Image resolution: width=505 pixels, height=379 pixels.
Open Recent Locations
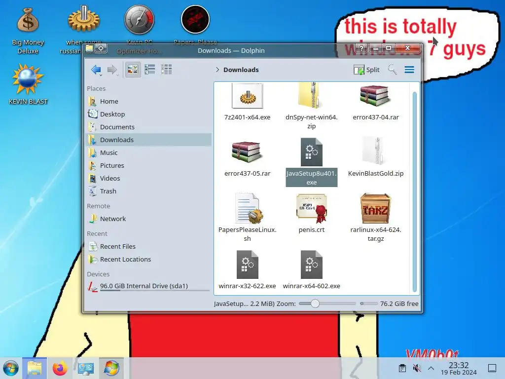click(149, 260)
